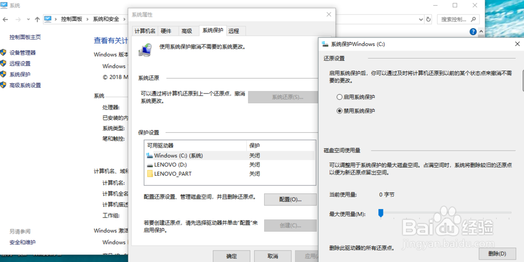The height and width of the screenshot is (262, 524).
Task: Expand the chevron after 控制面板 breadcrumb
Action: point(88,19)
